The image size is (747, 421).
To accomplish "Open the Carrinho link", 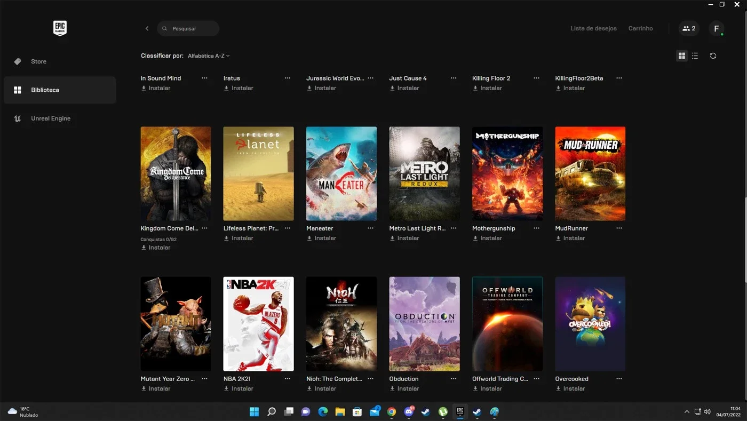I will click(x=640, y=28).
